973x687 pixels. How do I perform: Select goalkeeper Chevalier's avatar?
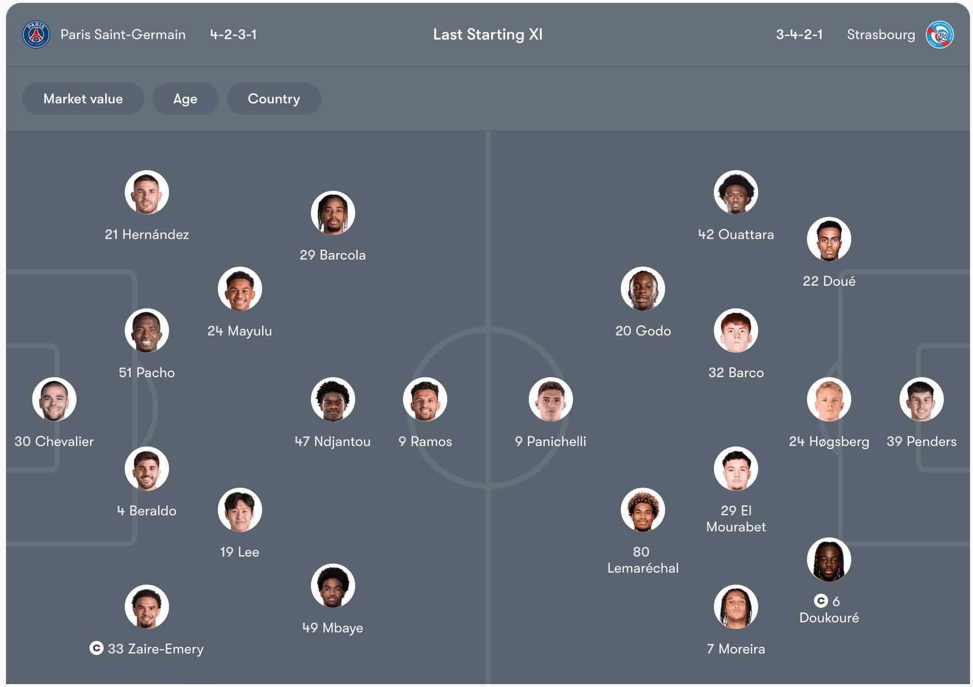[x=54, y=400]
